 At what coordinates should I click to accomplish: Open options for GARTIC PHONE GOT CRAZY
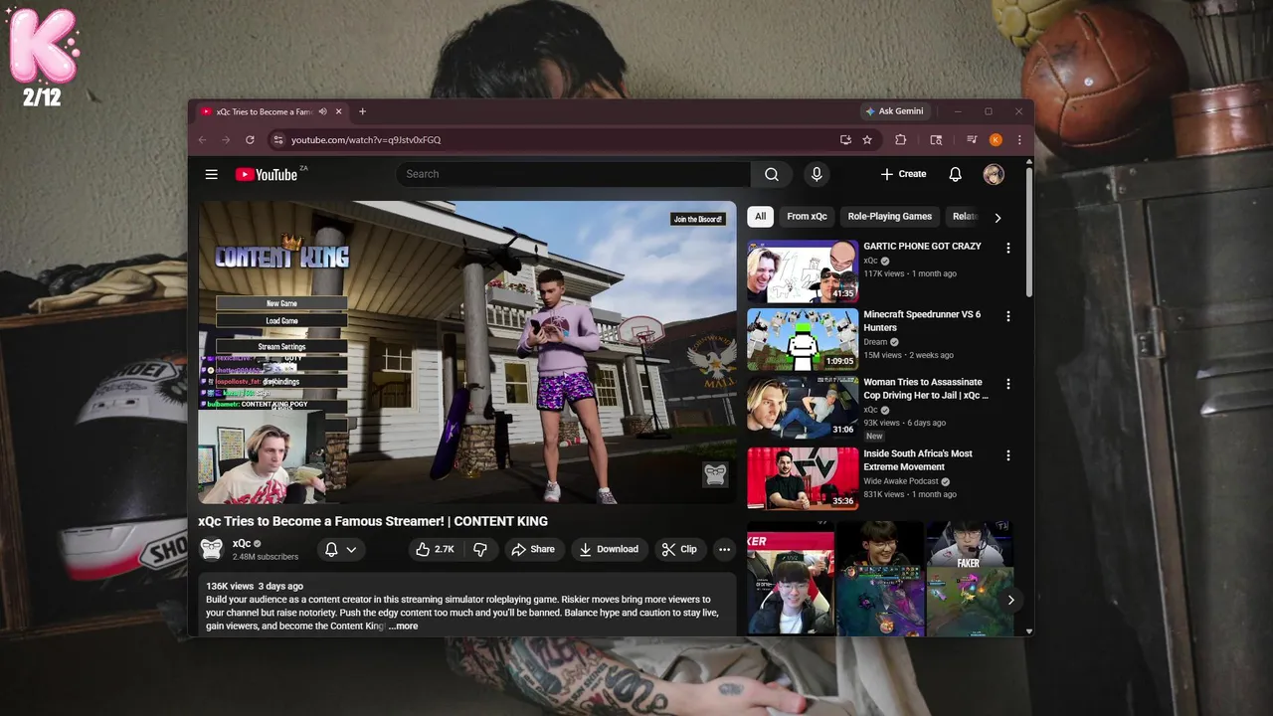pos(1007,248)
